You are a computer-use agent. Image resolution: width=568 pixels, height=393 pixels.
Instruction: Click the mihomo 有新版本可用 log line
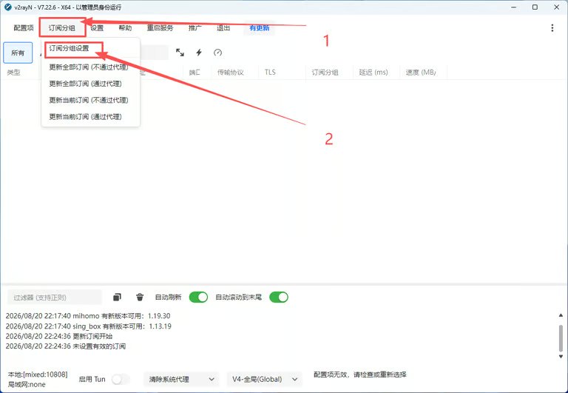(x=88, y=316)
